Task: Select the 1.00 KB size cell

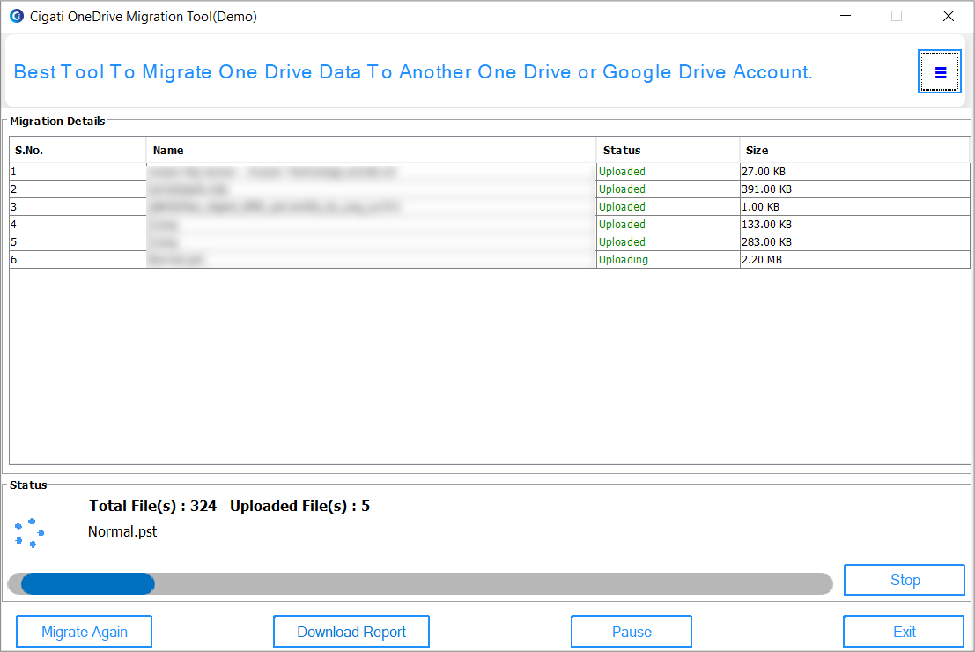Action: 854,206
